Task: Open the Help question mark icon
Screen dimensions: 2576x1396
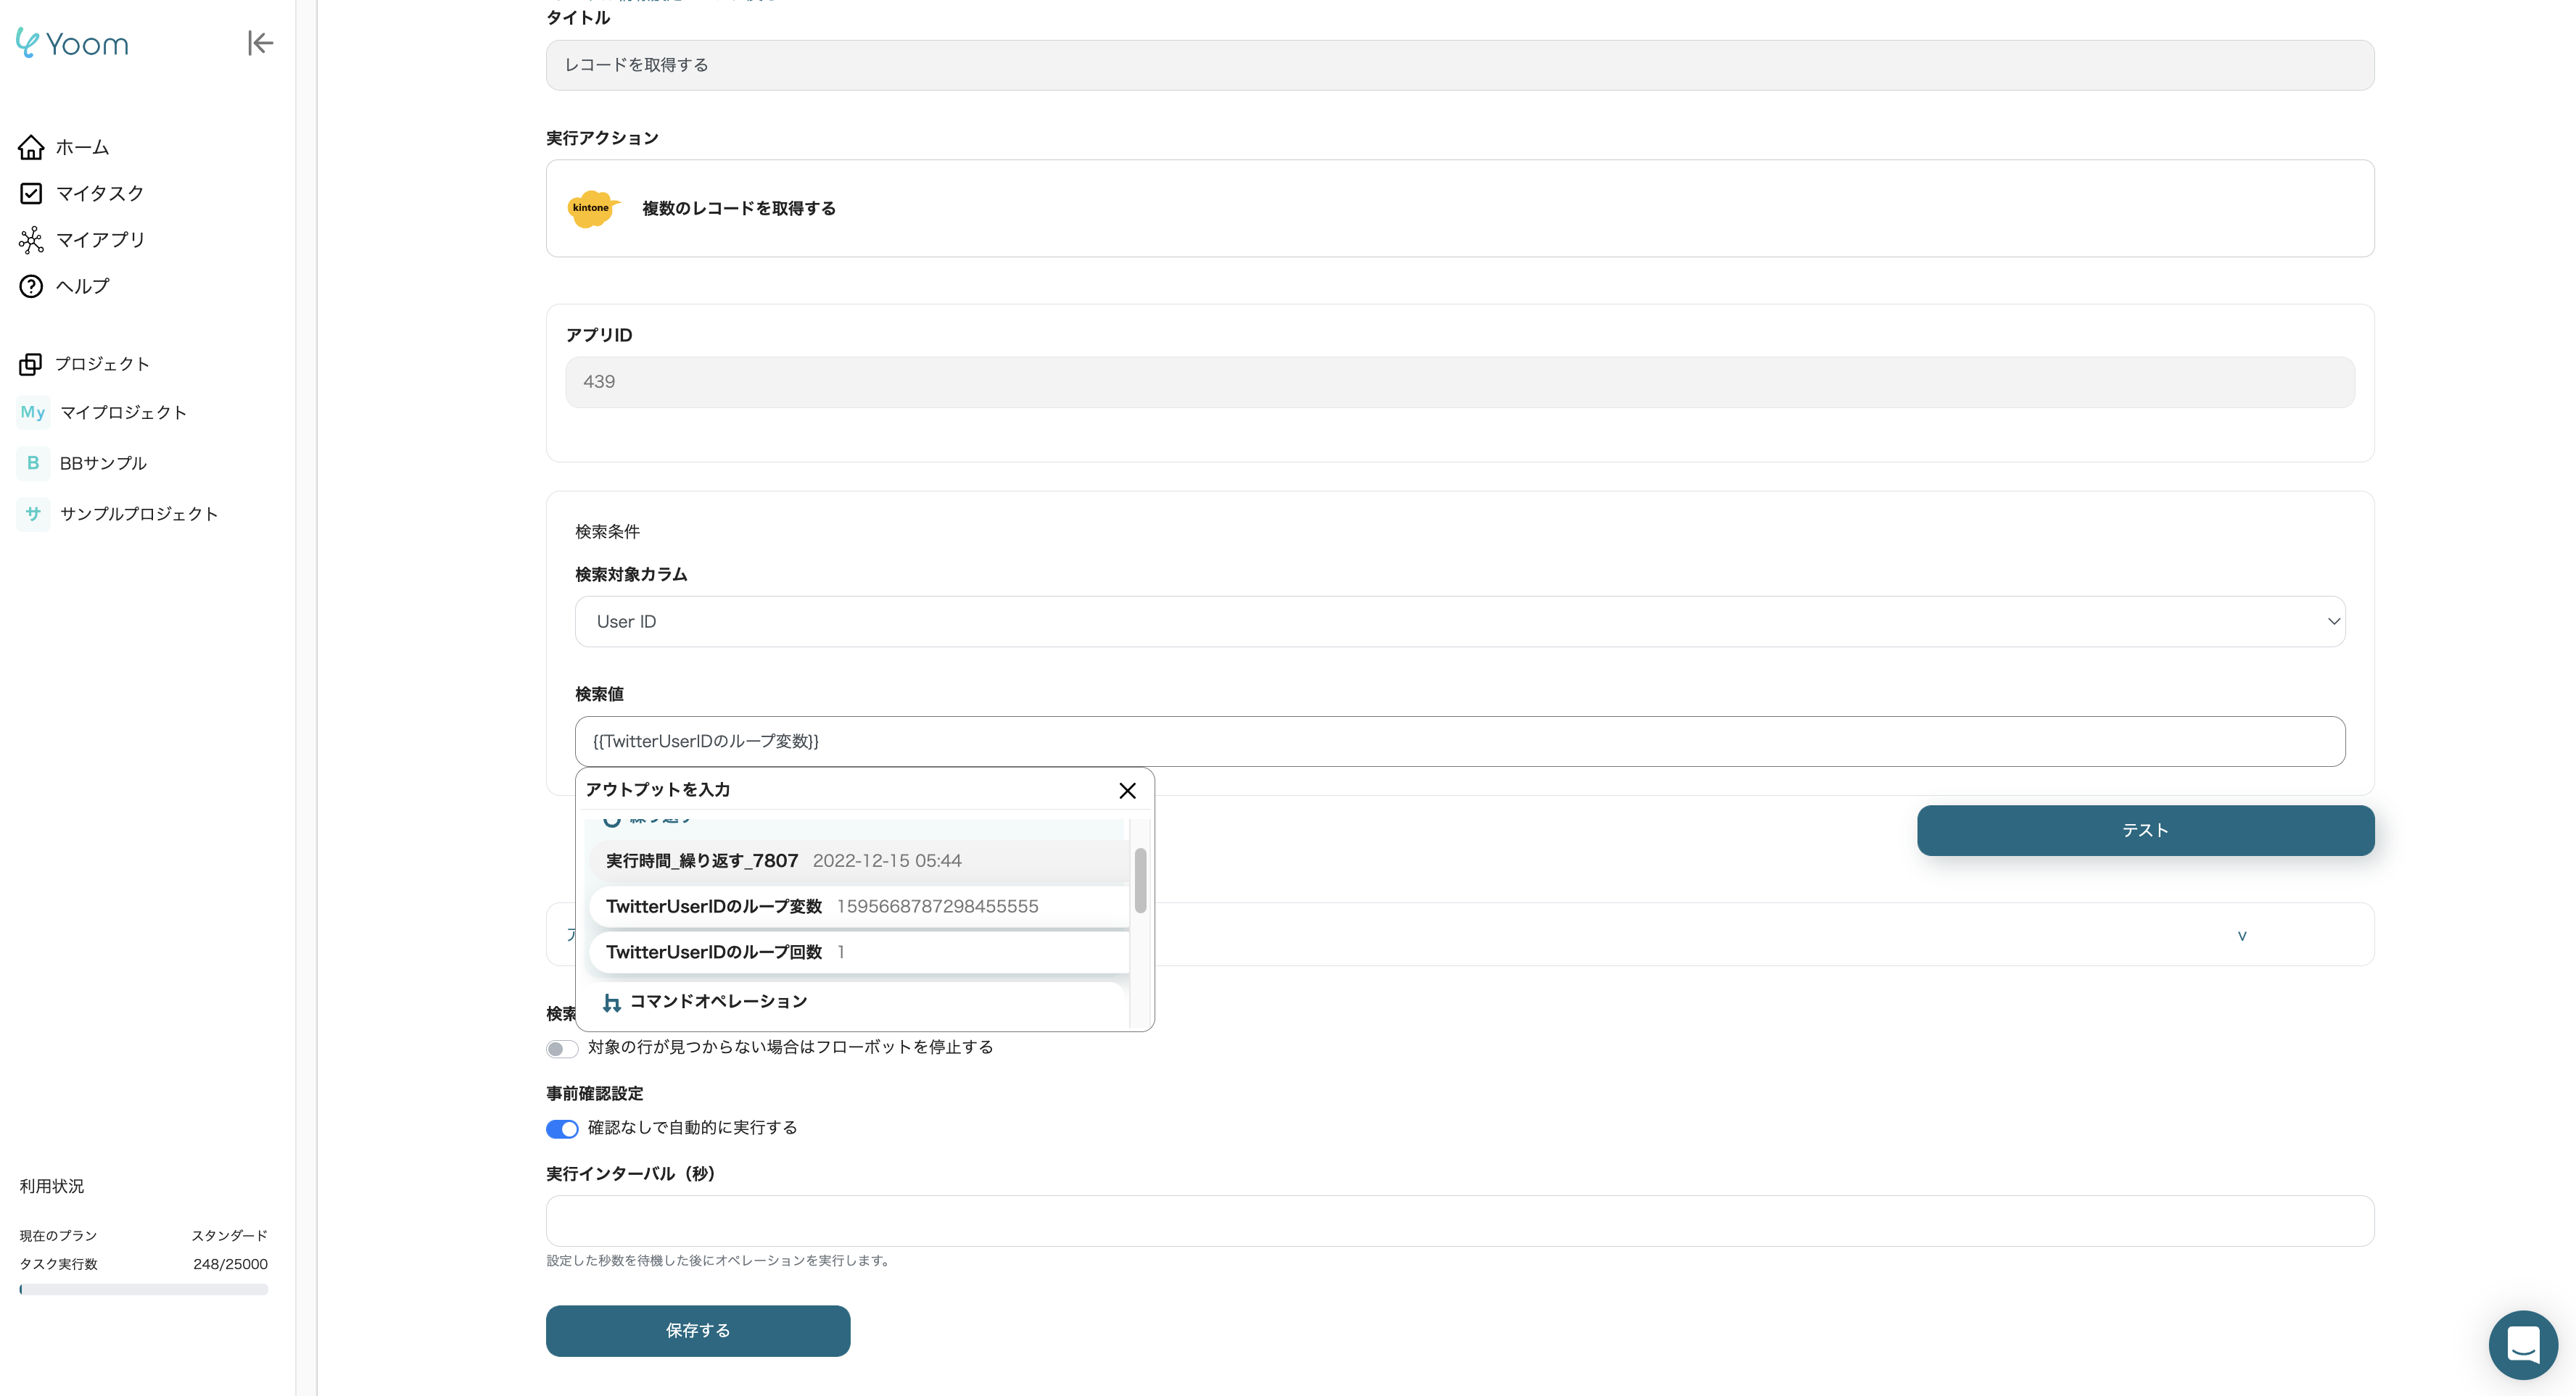Action: pos(31,286)
